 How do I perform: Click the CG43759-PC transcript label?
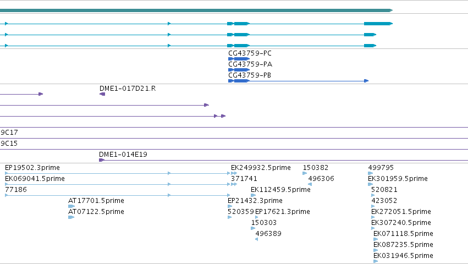250,53
